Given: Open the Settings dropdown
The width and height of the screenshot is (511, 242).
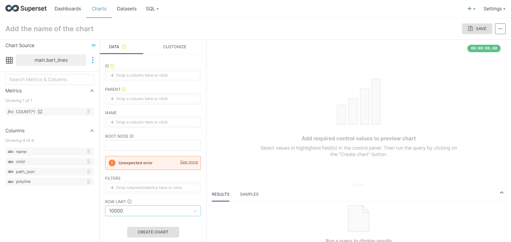Looking at the screenshot, I should tap(494, 9).
